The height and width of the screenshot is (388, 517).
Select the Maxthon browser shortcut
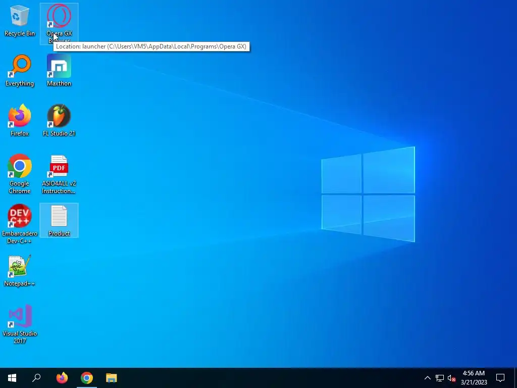tap(59, 70)
